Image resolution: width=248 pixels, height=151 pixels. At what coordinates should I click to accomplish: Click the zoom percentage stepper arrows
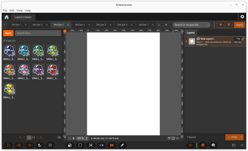tap(86, 138)
